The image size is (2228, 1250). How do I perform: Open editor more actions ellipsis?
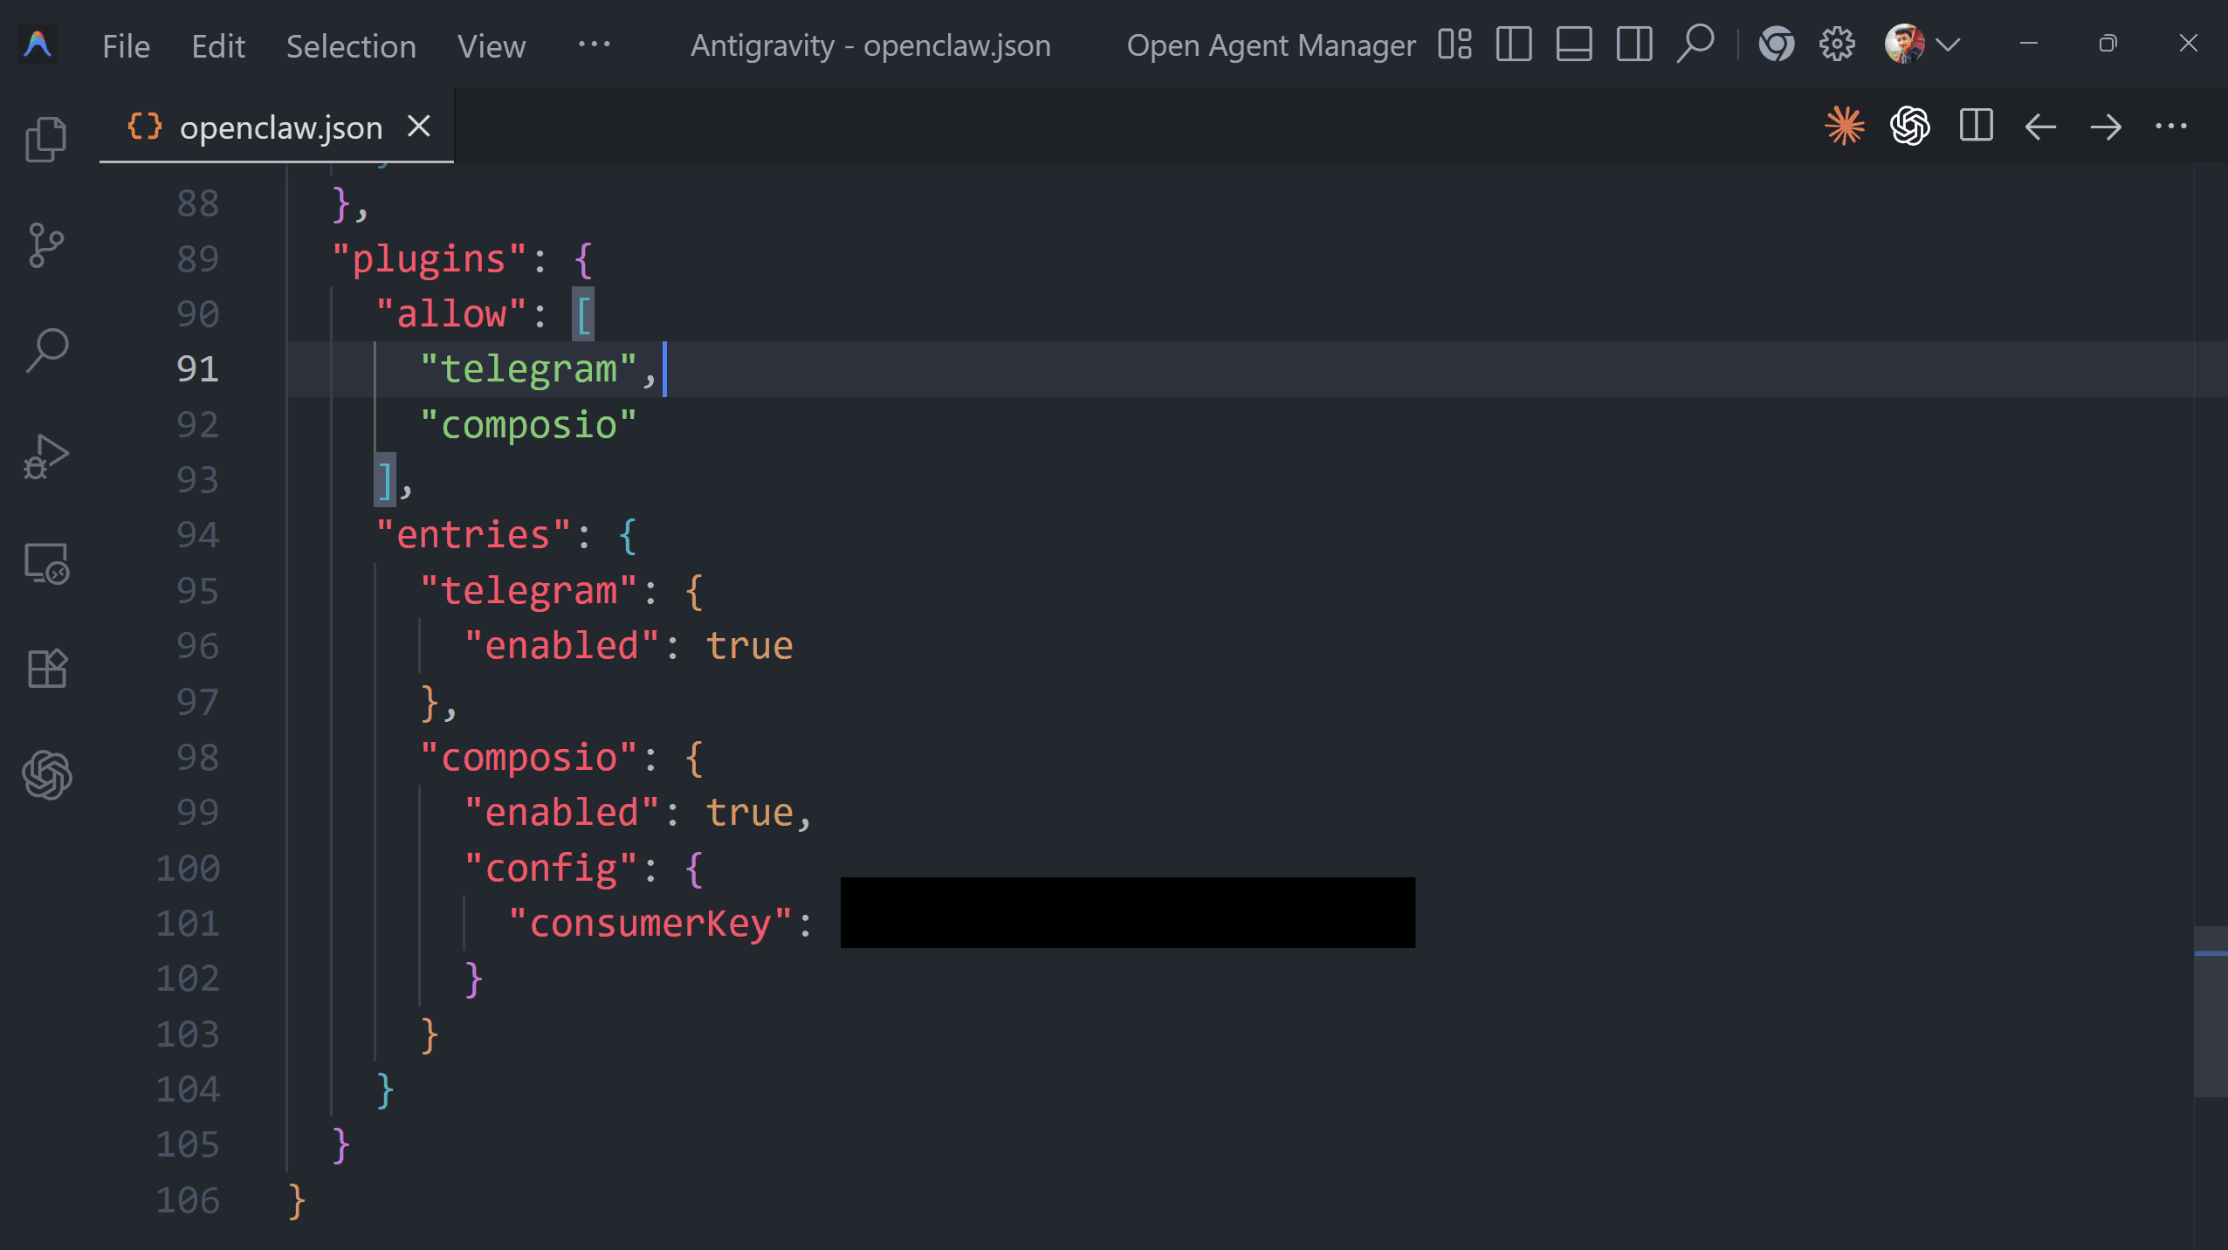click(x=2170, y=127)
